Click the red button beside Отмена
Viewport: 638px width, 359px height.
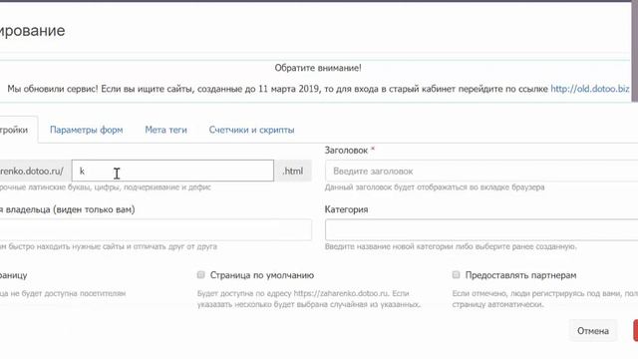tap(636, 331)
